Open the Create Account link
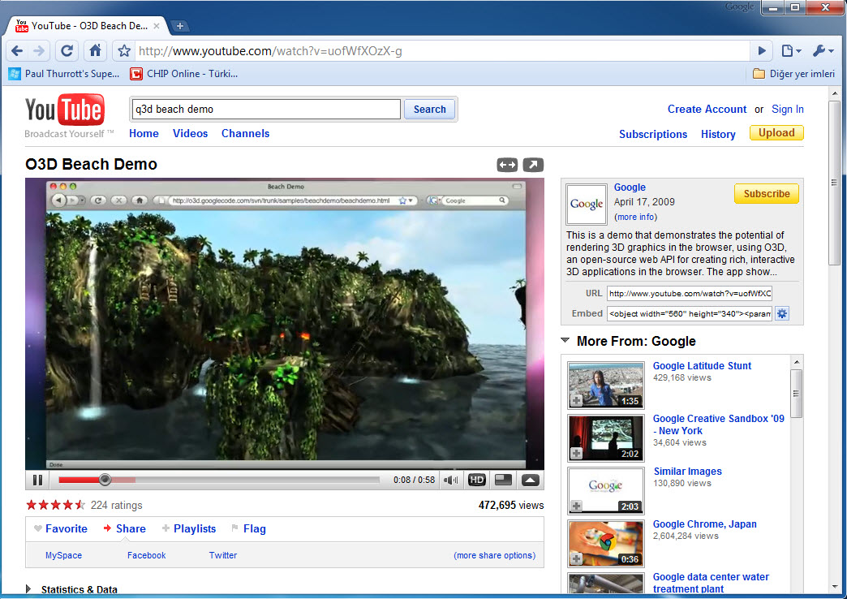Image resolution: width=847 pixels, height=599 pixels. (707, 110)
